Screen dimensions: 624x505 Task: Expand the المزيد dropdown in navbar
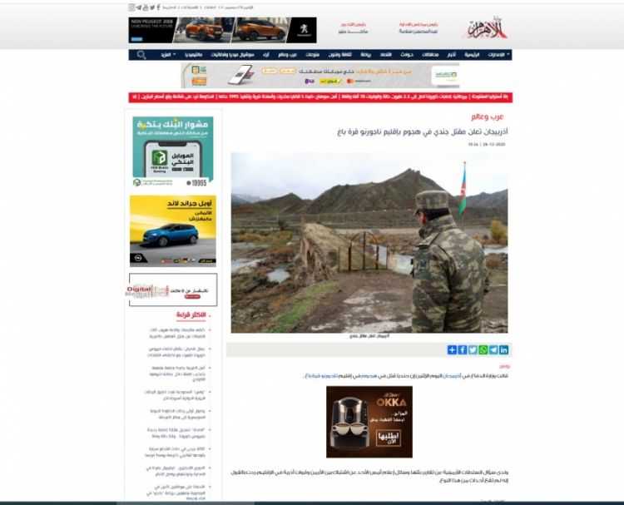tap(166, 55)
